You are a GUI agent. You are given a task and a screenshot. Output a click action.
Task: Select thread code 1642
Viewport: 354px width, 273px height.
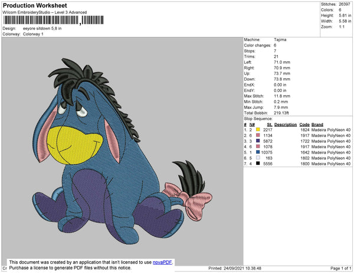pyautogui.click(x=305, y=152)
